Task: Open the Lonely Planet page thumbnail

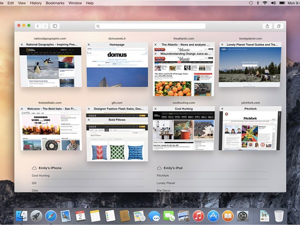Action: (x=250, y=67)
